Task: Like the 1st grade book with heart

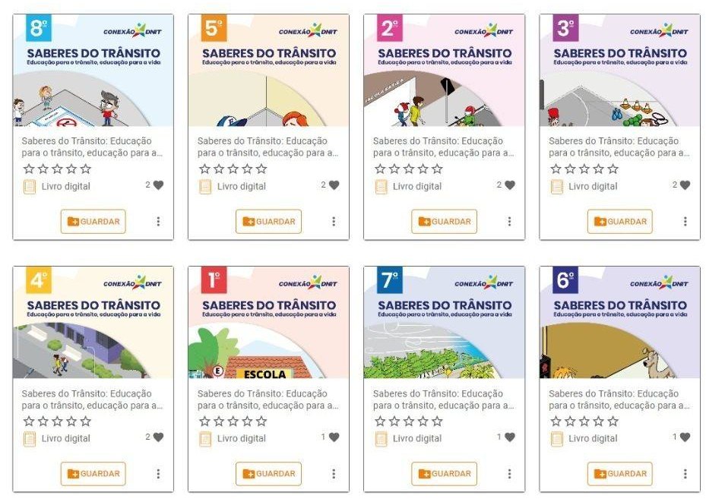Action: (x=334, y=437)
